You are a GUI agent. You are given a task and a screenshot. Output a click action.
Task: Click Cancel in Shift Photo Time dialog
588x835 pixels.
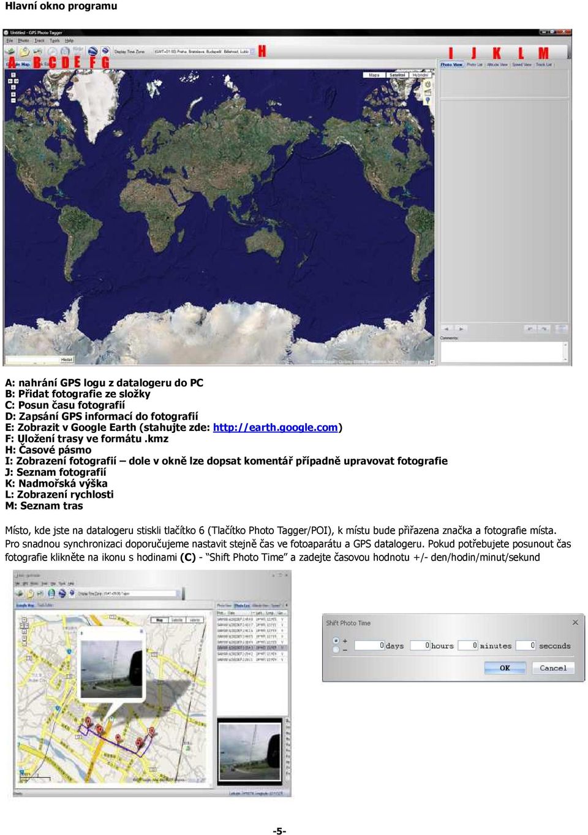(553, 668)
